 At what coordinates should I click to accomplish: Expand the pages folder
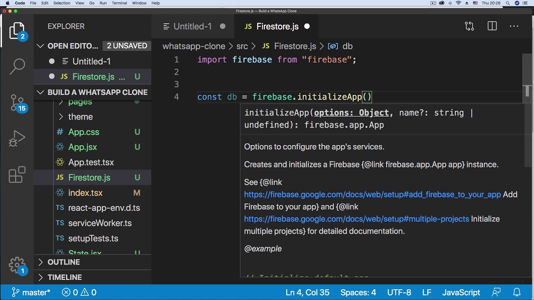pyautogui.click(x=61, y=102)
